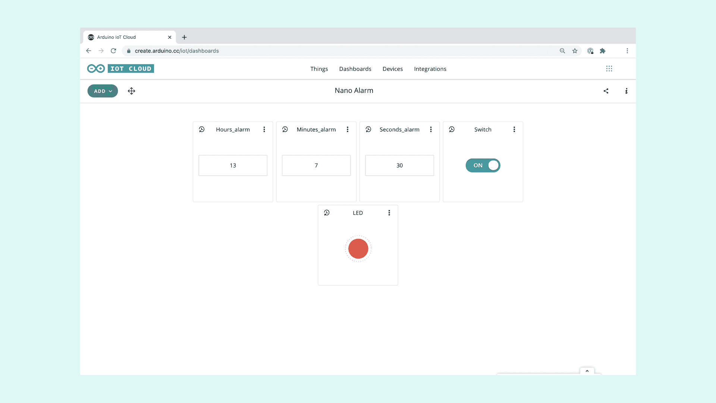Click history icon on Switch widget
716x403 pixels.
[x=452, y=129]
